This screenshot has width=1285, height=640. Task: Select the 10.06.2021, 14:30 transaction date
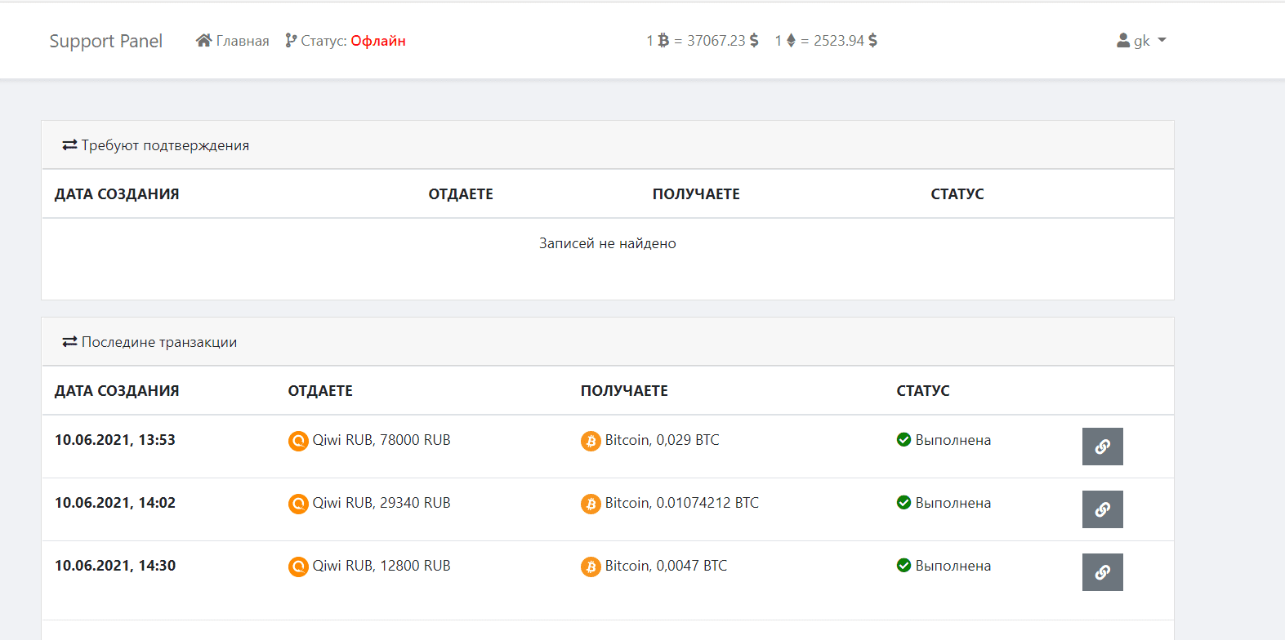coord(115,566)
